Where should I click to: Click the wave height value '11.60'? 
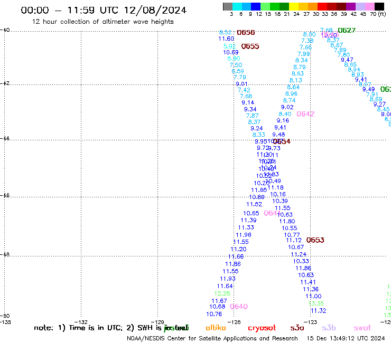click(x=226, y=39)
